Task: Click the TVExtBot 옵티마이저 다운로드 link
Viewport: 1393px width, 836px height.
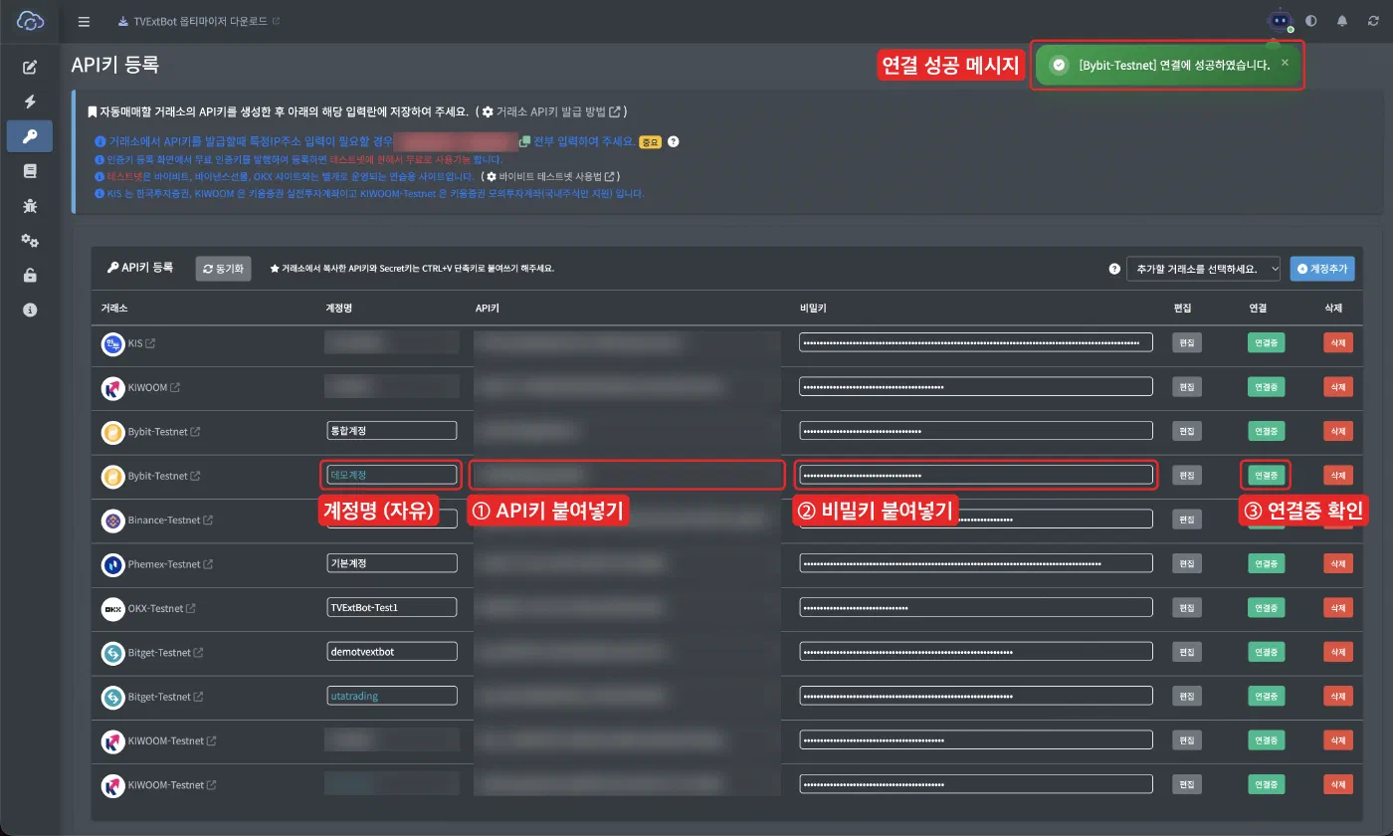Action: tap(198, 21)
